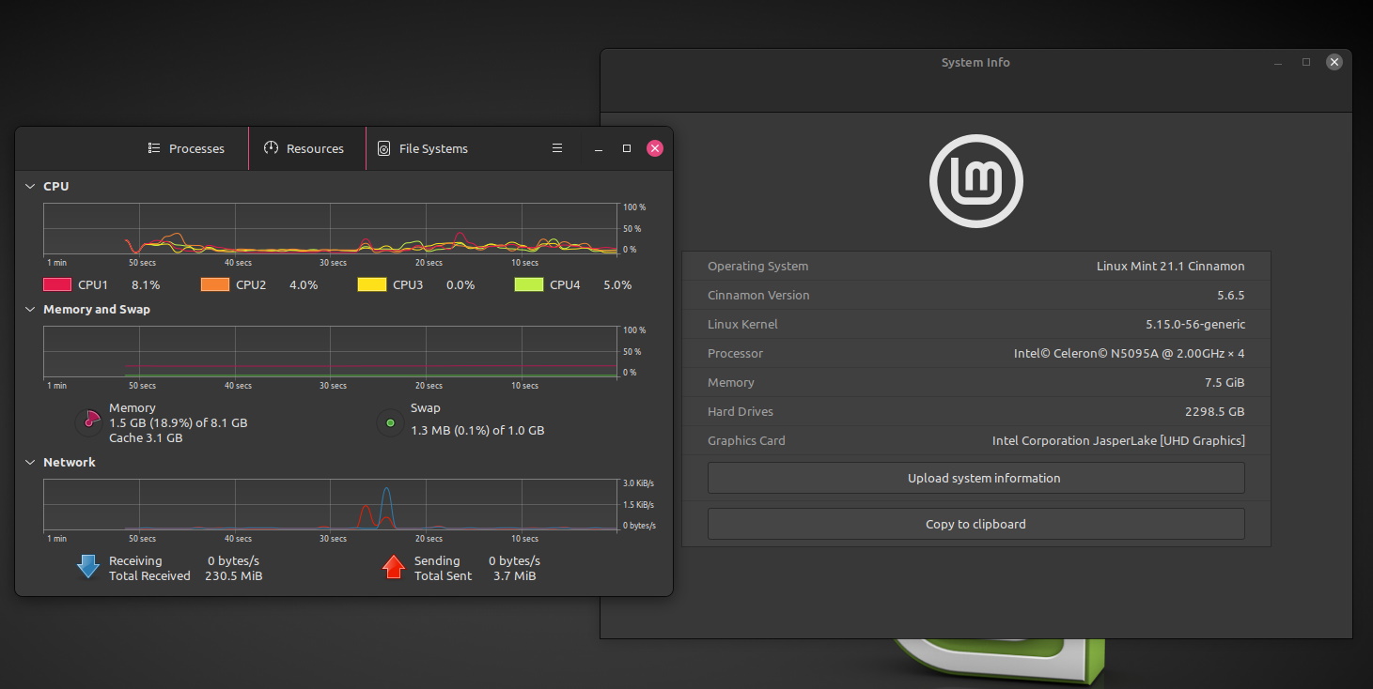1373x689 pixels.
Task: Select Cinnamon Version value 5.6.5
Action: tap(1230, 295)
